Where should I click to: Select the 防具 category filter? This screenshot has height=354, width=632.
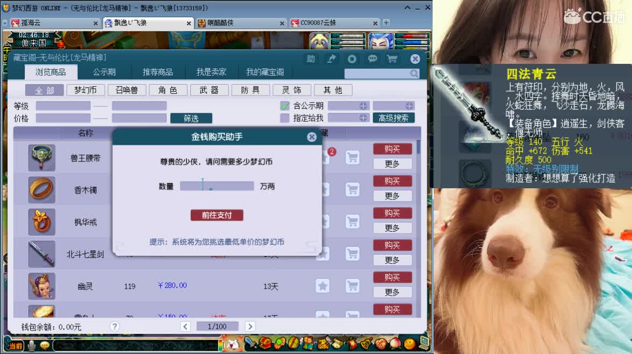coord(250,90)
